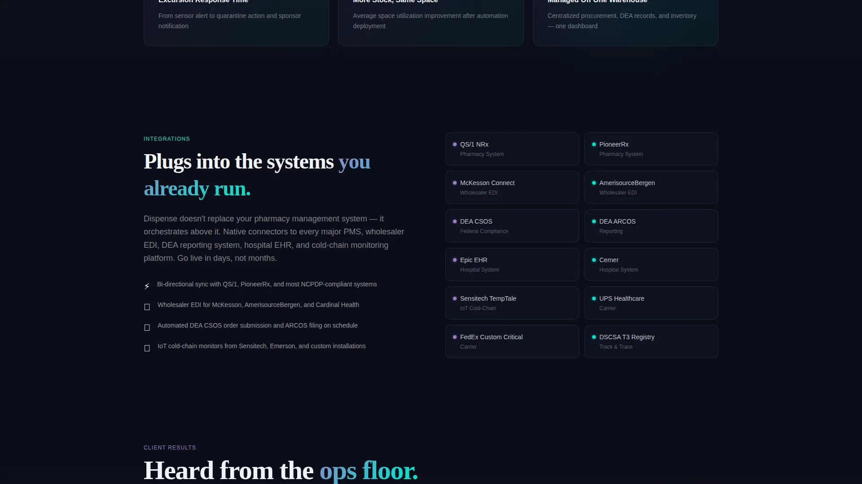Click 'Track & Trace' label under DSCSA T3 Registry

616,347
